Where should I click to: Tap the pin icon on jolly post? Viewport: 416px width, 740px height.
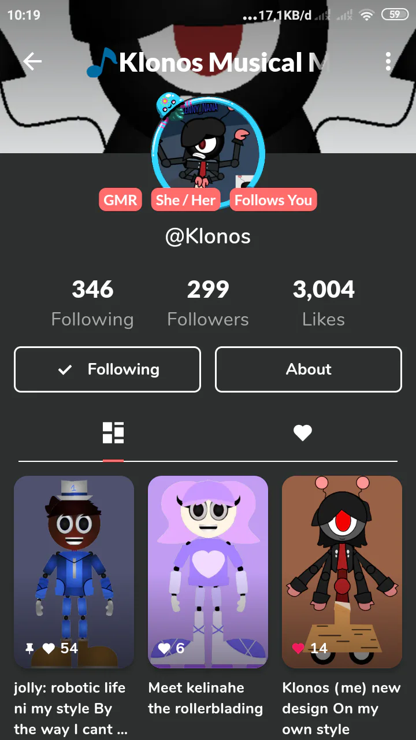[x=29, y=649]
